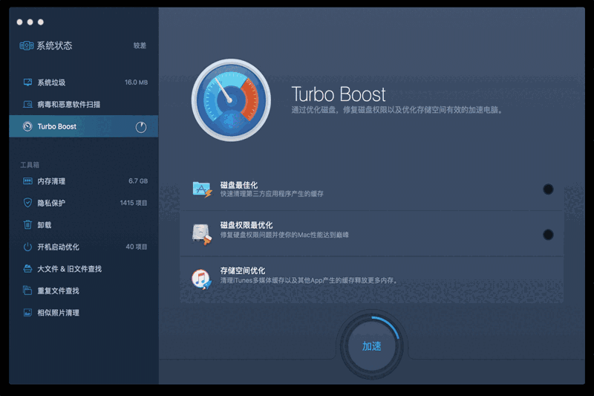Viewport: 594px width, 396px height.
Task: Close the window with first traffic light
Action: [20, 22]
